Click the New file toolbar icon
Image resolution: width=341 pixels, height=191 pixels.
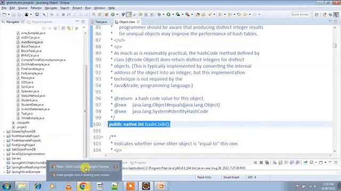4,14
